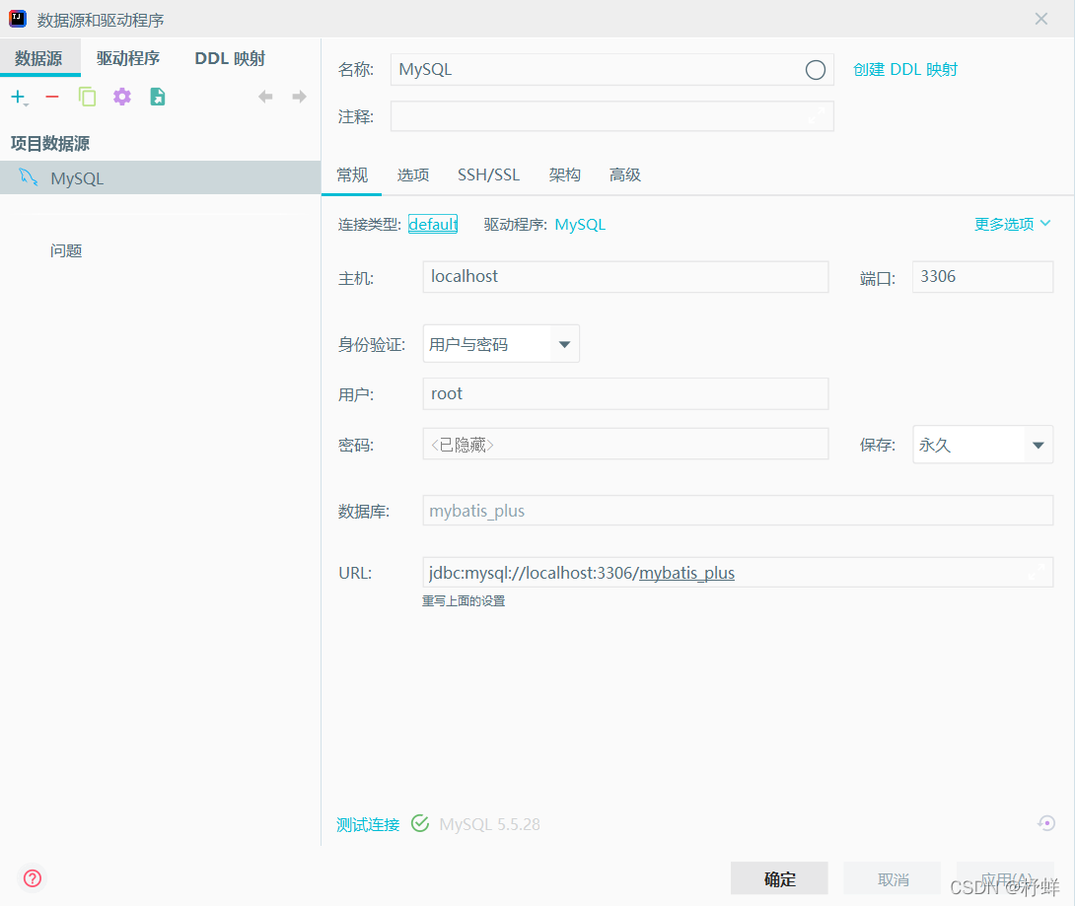Viewport: 1075px width, 906px height.
Task: Click the revert changes icon at bottom right
Action: [x=1046, y=823]
